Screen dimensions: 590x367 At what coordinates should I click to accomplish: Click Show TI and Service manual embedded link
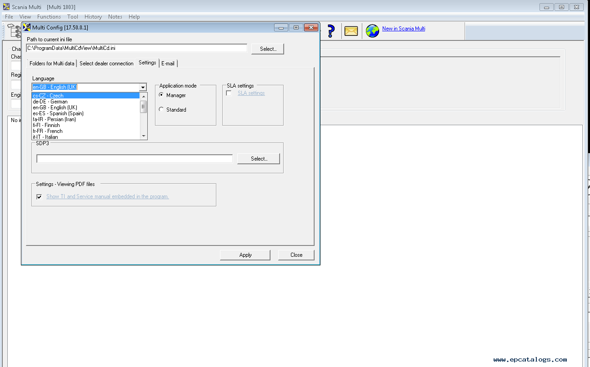pos(108,196)
